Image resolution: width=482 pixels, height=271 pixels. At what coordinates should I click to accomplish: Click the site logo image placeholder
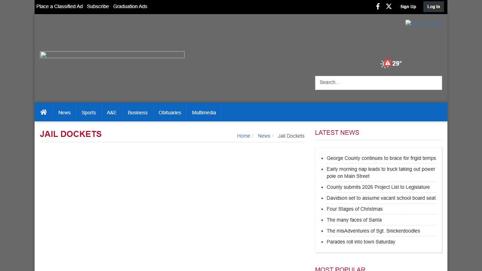coord(112,54)
